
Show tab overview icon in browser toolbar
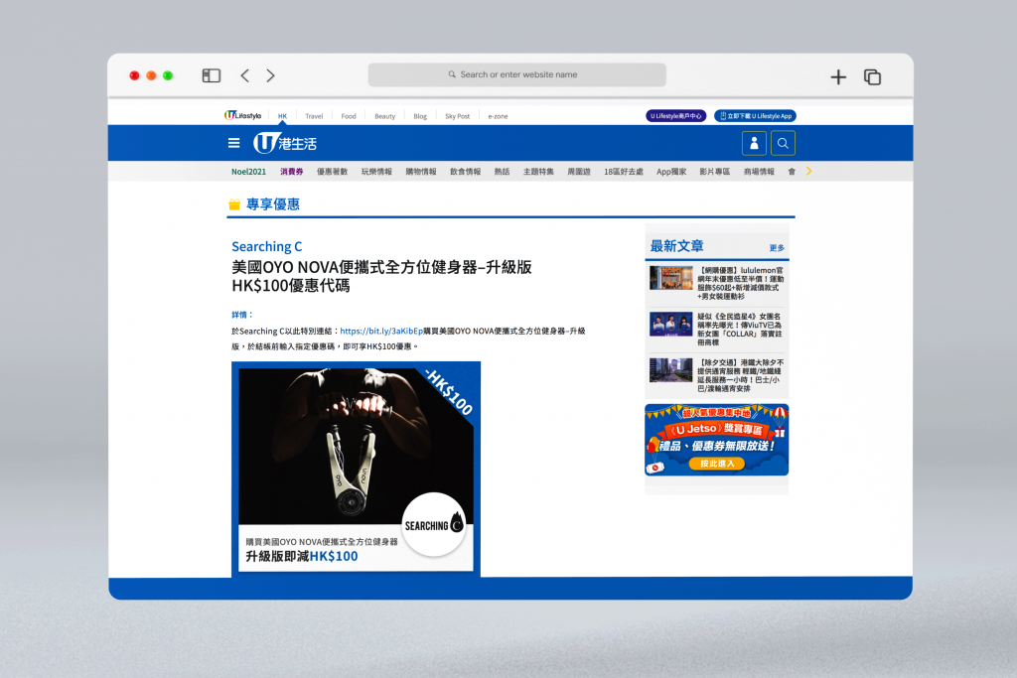click(x=873, y=76)
